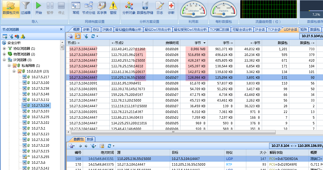Open the refresh dropdown arrow in session toolbar
The image size is (323, 170).
click(97, 36)
